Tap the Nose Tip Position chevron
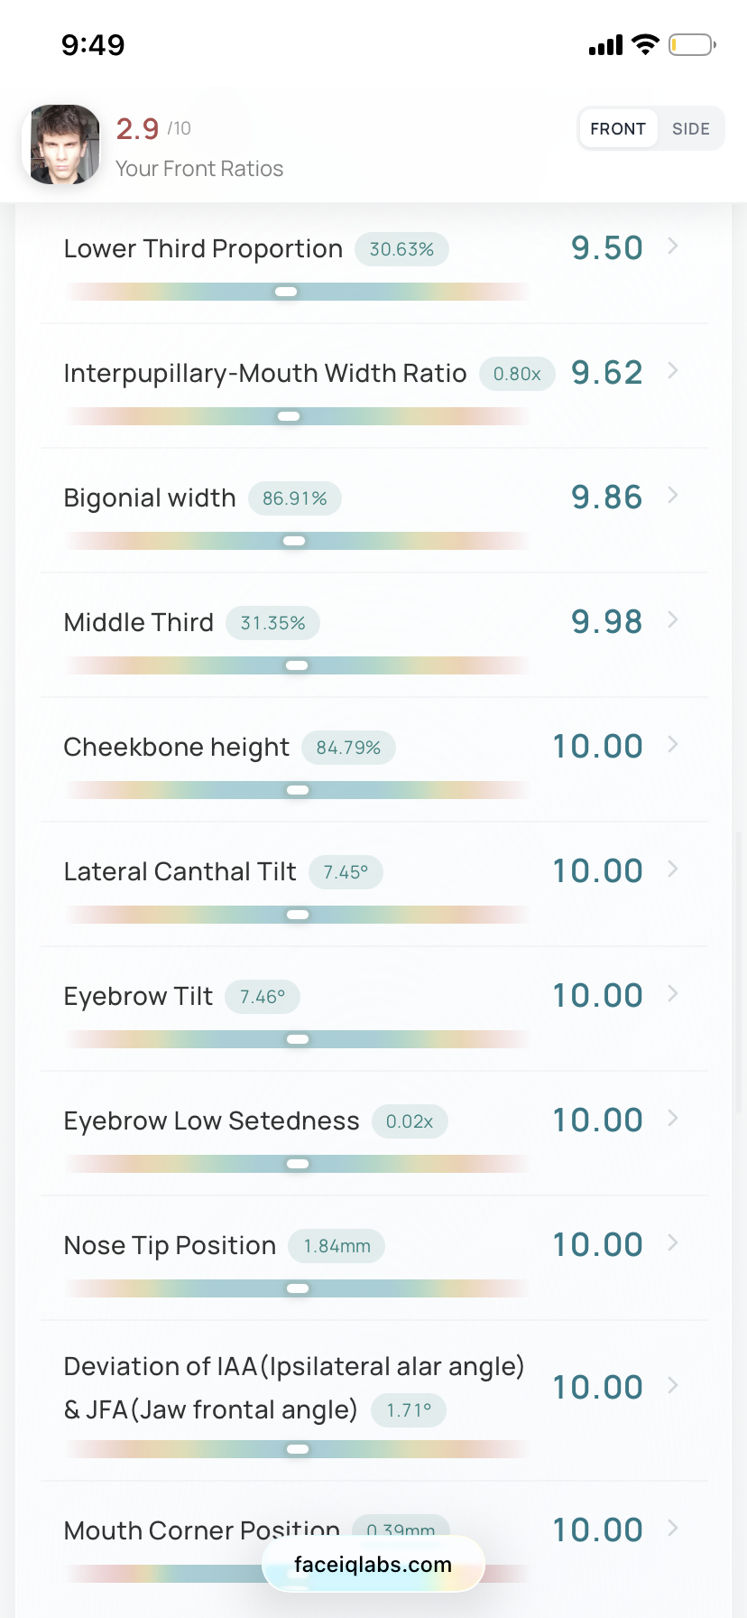Screen dimensions: 747x1618 [x=673, y=1242]
